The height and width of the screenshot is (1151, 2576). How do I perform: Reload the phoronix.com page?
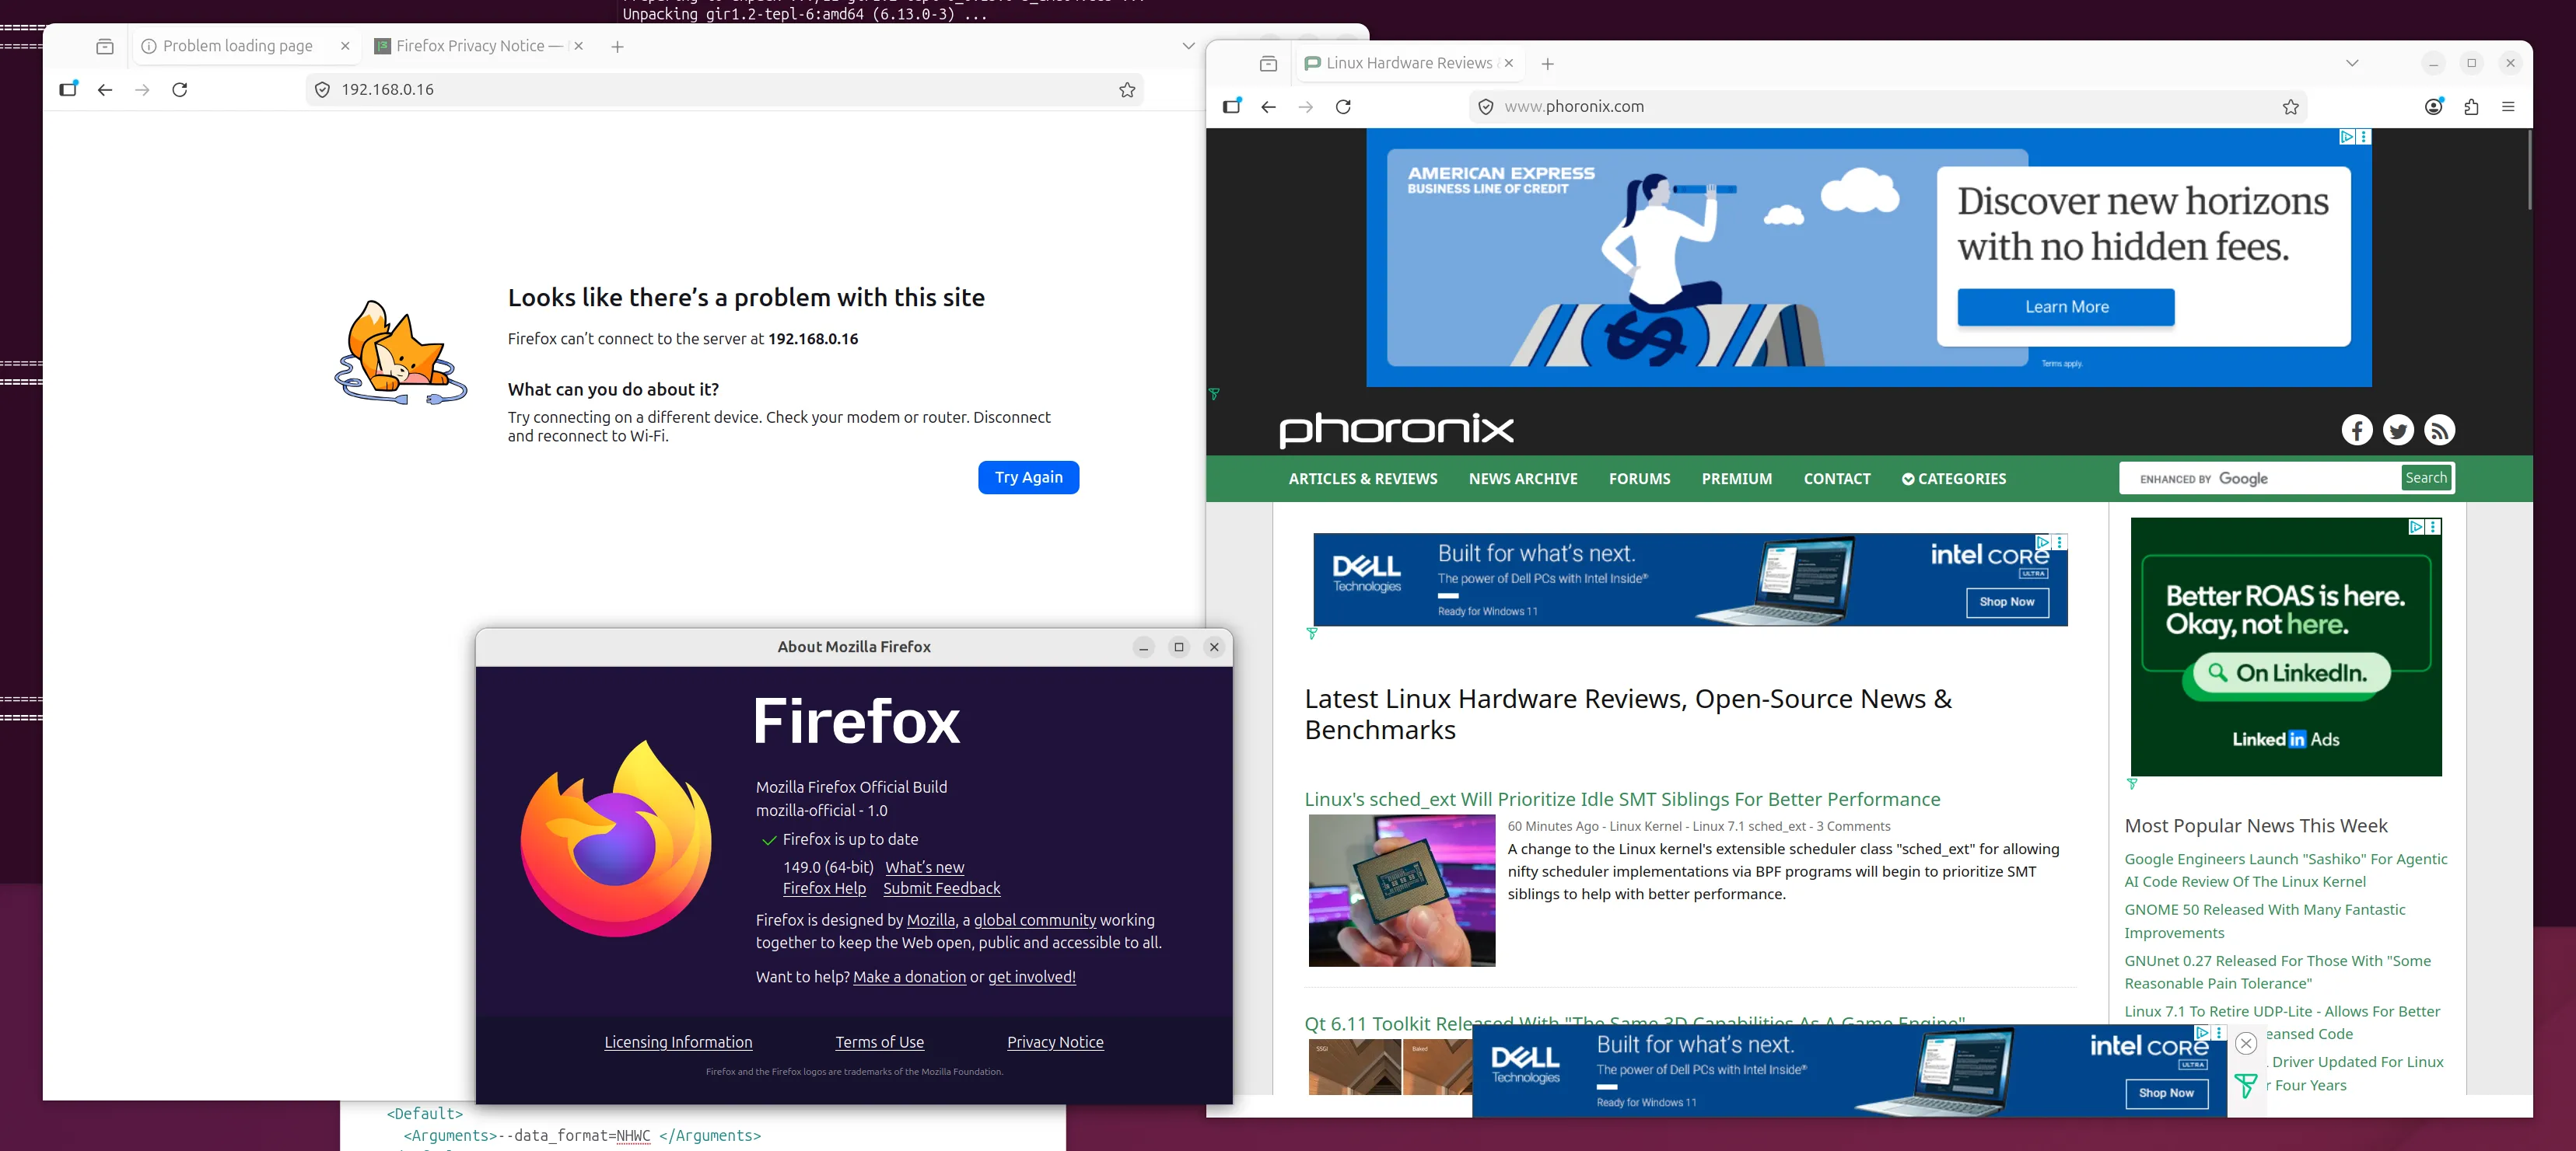click(1343, 107)
